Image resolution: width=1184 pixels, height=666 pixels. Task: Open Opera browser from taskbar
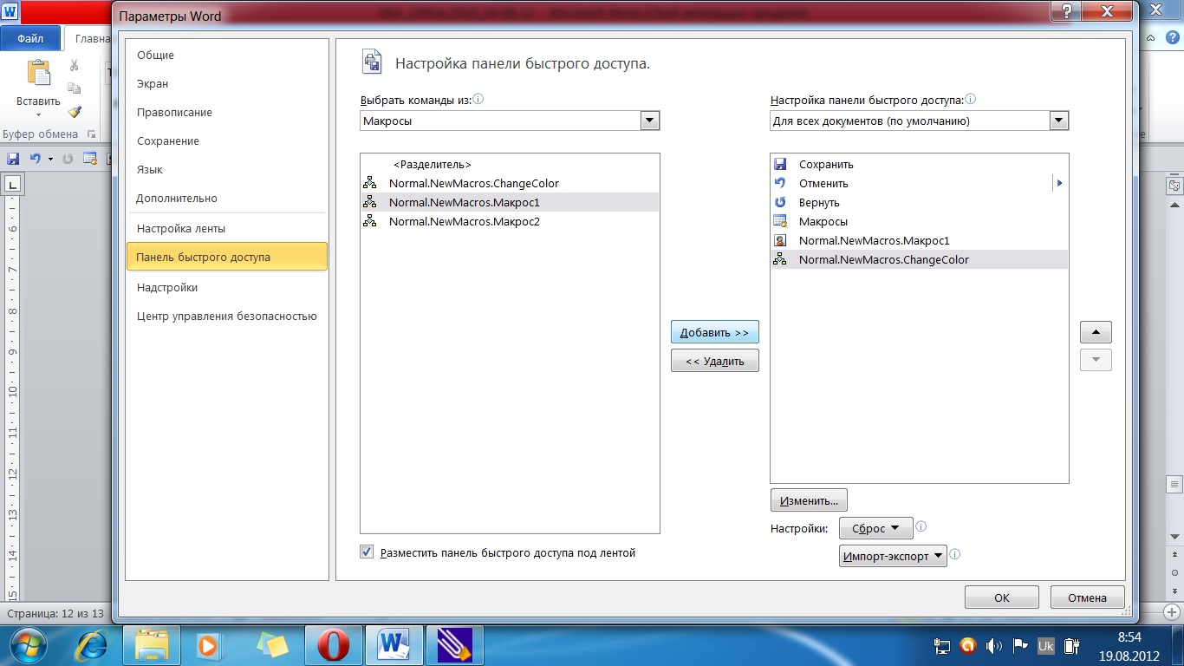tap(333, 646)
